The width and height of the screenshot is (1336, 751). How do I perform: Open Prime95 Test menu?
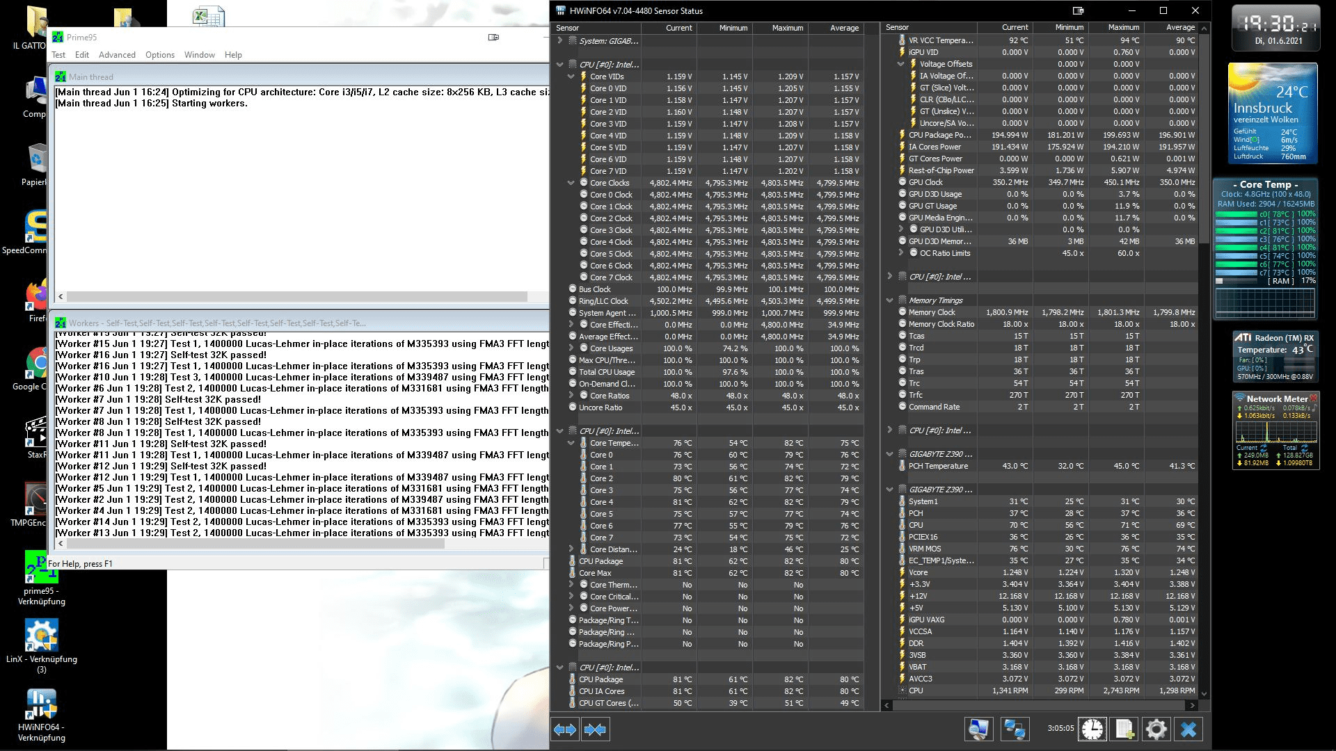pos(58,55)
